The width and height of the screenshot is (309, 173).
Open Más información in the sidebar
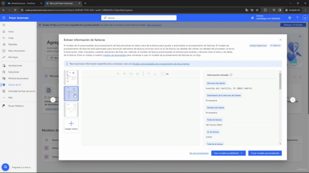pyautogui.click(x=16, y=51)
